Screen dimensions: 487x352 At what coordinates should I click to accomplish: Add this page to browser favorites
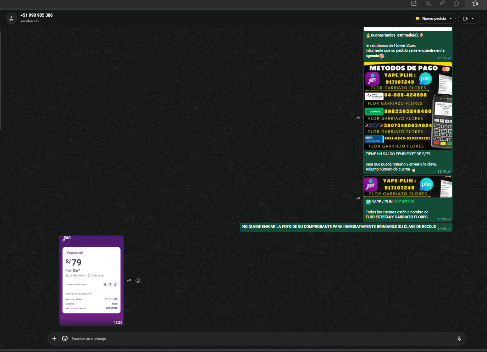click(x=456, y=3)
